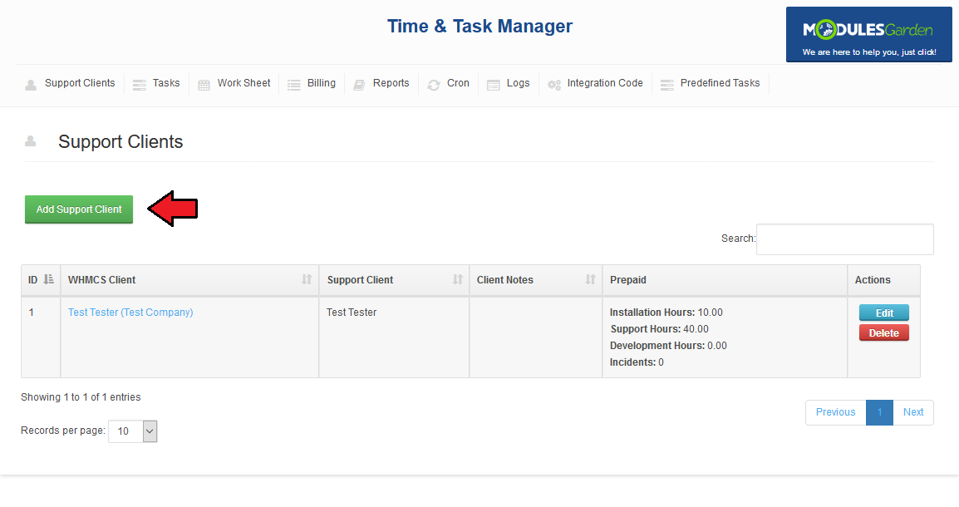Open the Records per page dropdown

(133, 431)
